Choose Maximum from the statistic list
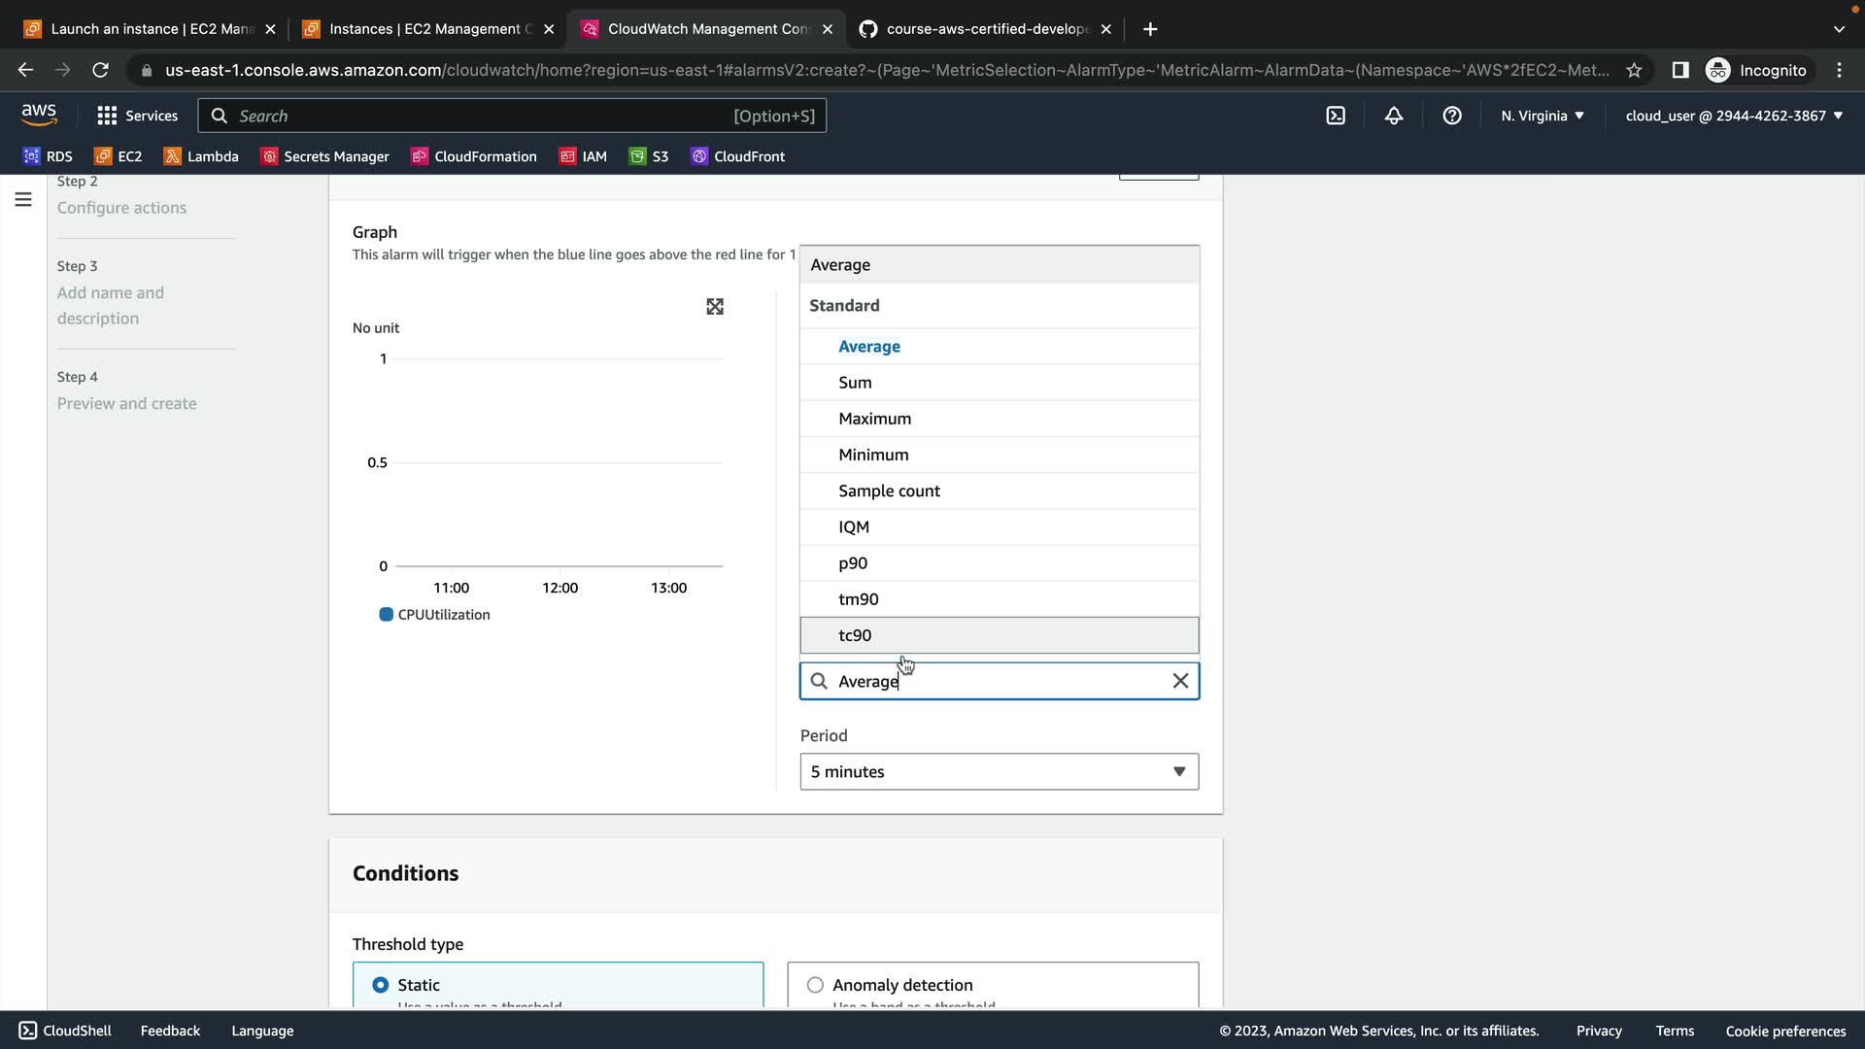1865x1049 pixels. (x=874, y=419)
